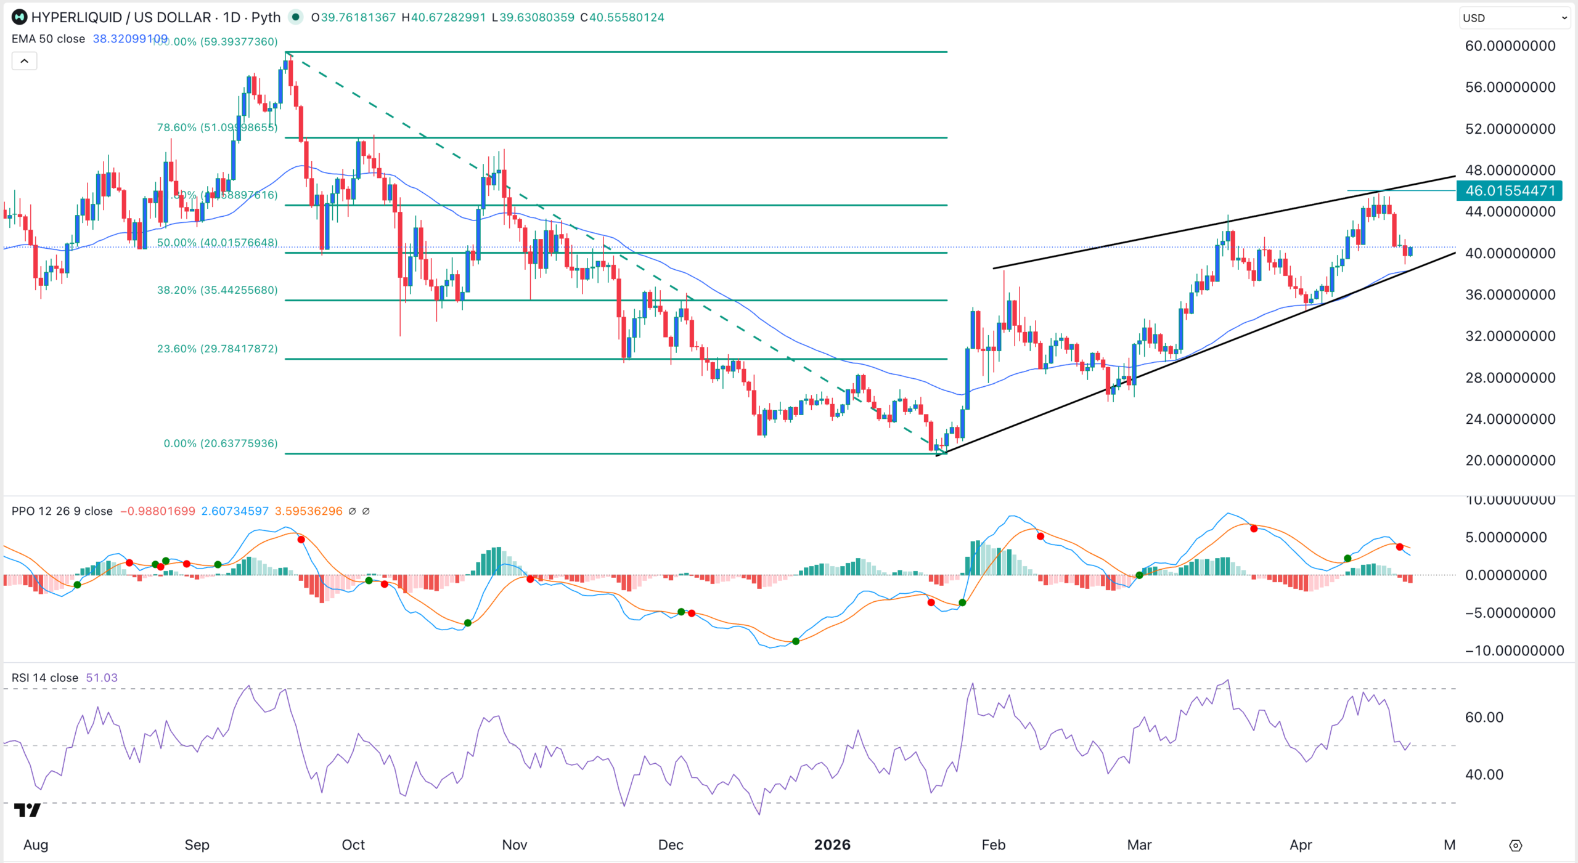Click the high price H40.67282991
The height and width of the screenshot is (863, 1578).
[x=444, y=17]
